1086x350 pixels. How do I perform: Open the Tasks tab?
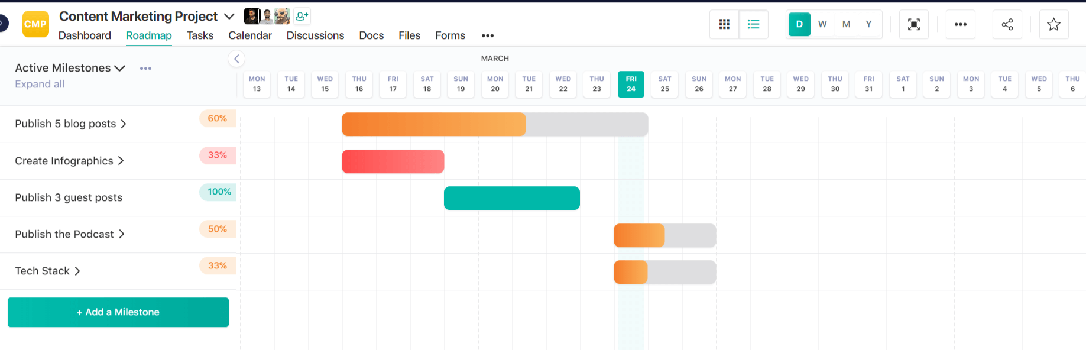click(200, 35)
